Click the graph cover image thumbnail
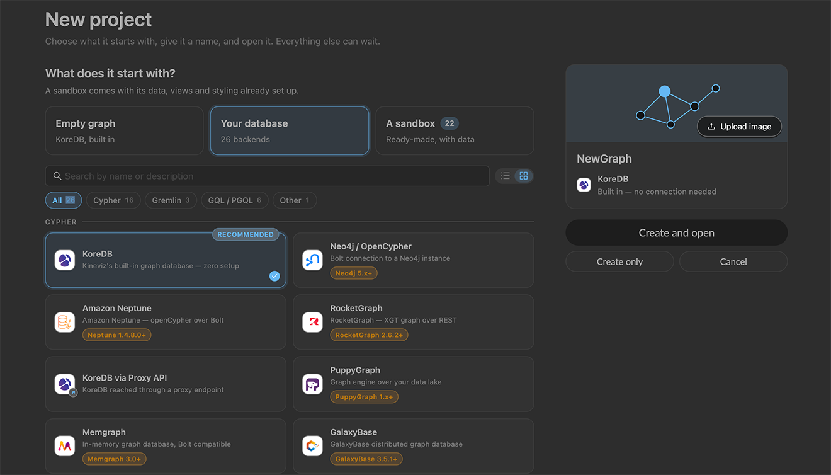The height and width of the screenshot is (475, 831). pyautogui.click(x=677, y=103)
